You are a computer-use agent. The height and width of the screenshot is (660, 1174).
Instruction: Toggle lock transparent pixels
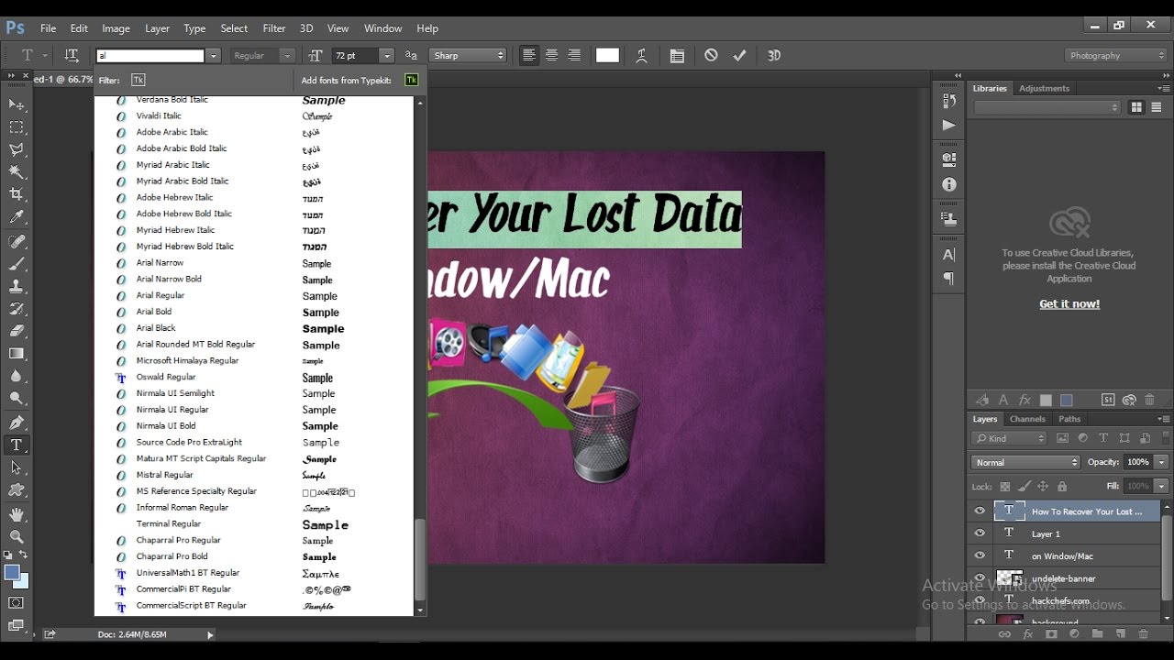1005,487
